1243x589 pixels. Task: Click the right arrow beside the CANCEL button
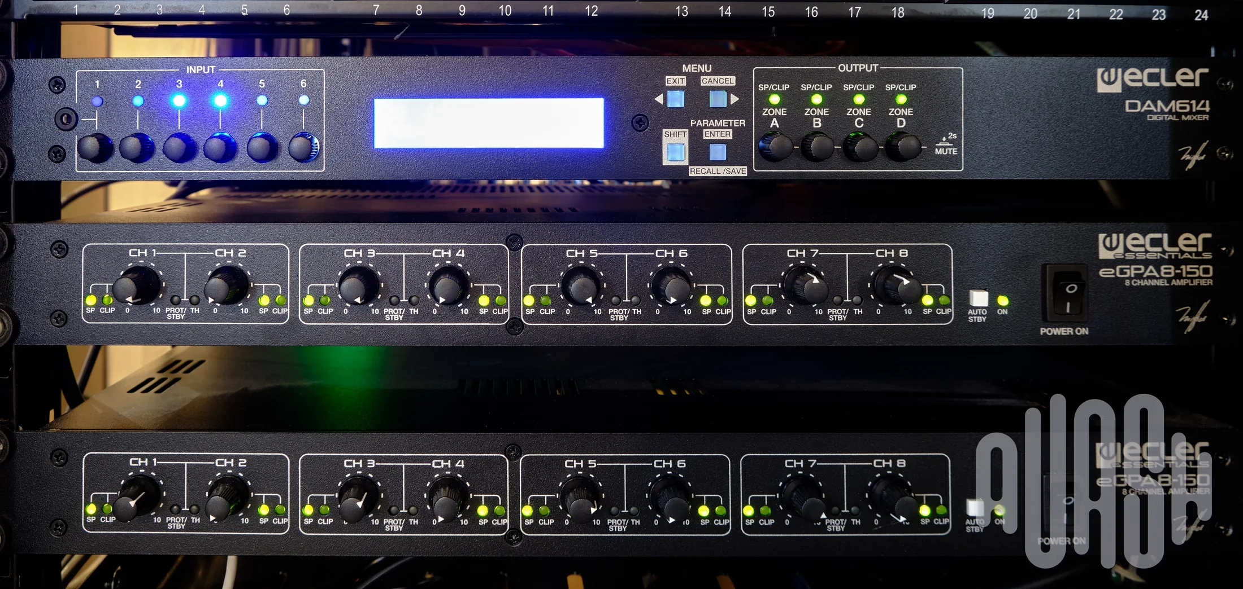click(734, 99)
